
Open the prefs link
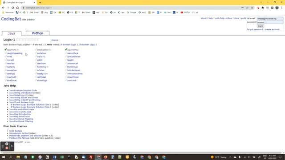click(244, 18)
